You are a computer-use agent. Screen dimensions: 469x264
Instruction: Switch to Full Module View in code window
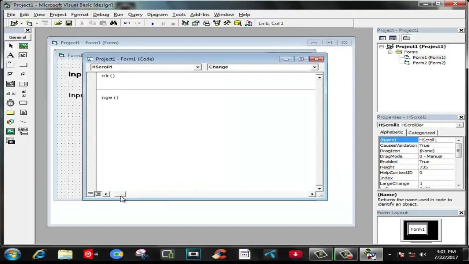point(98,194)
